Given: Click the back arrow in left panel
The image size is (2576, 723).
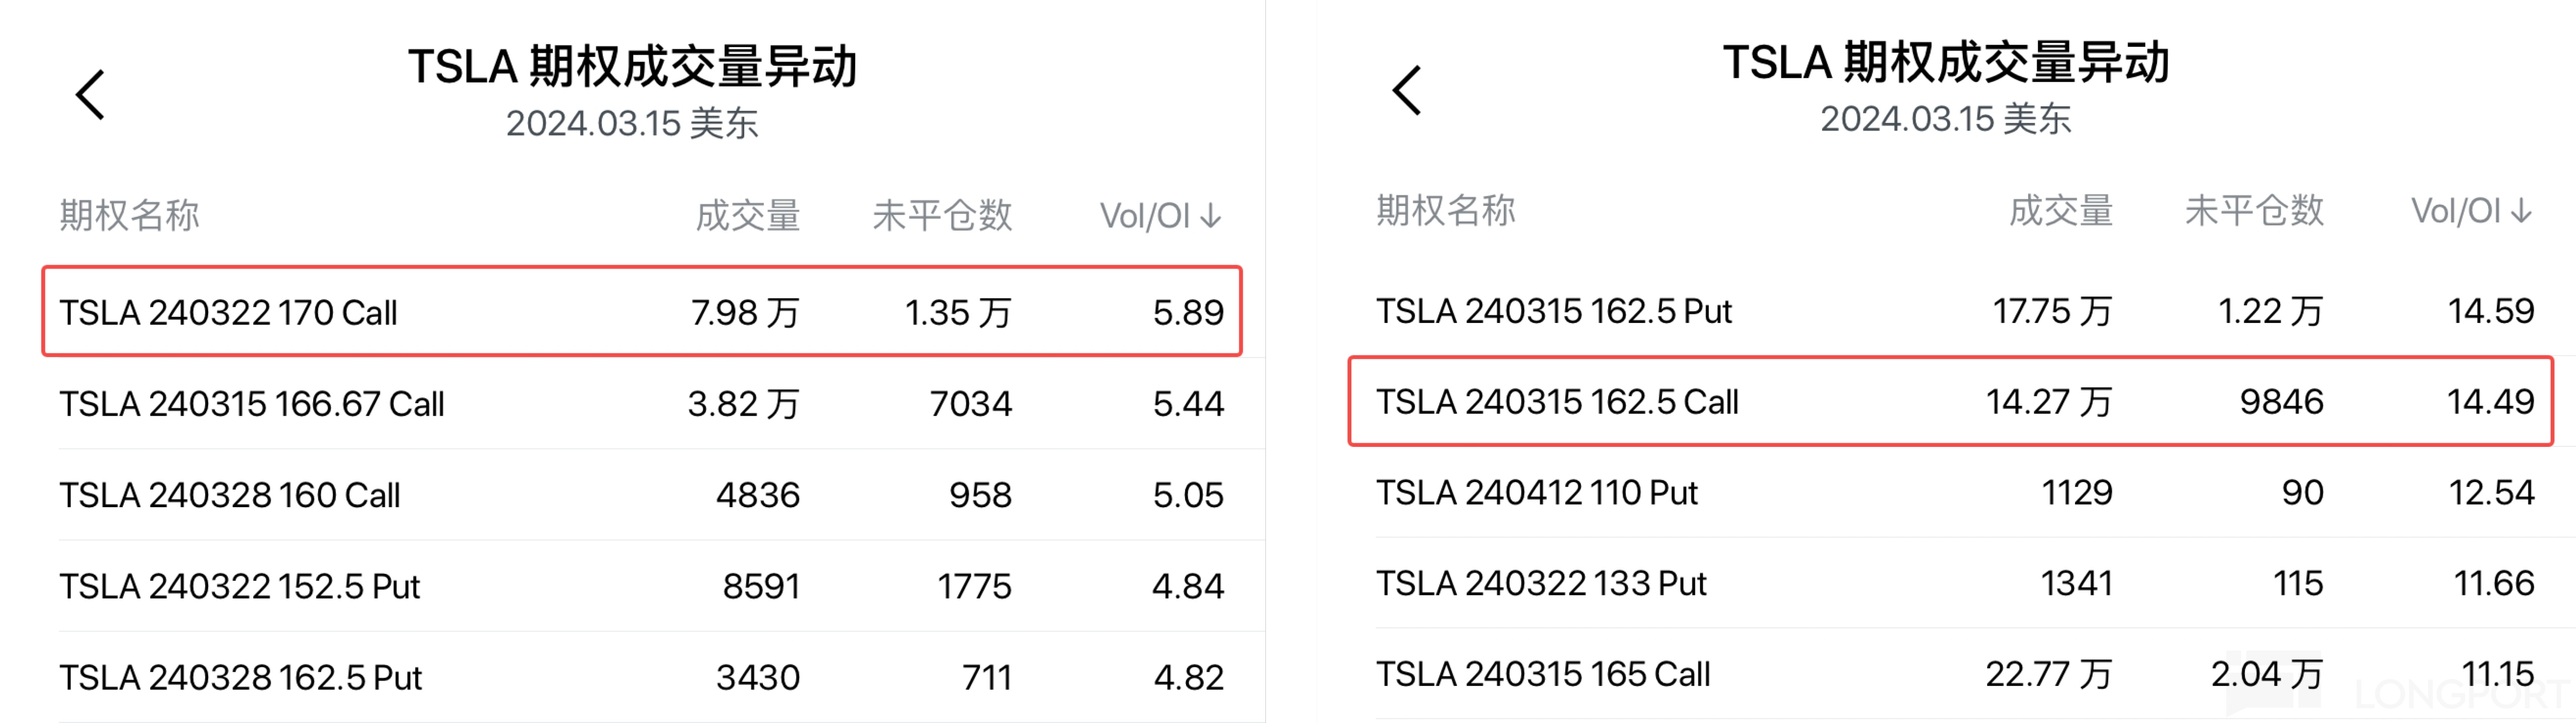Looking at the screenshot, I should pyautogui.click(x=91, y=95).
